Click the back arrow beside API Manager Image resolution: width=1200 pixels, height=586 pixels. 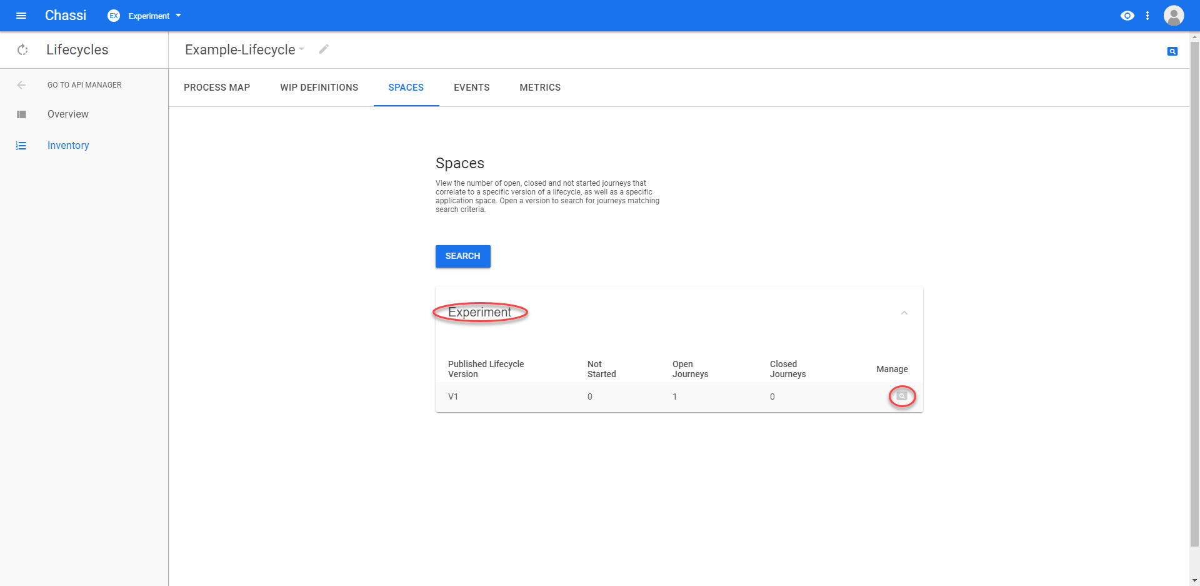click(21, 85)
